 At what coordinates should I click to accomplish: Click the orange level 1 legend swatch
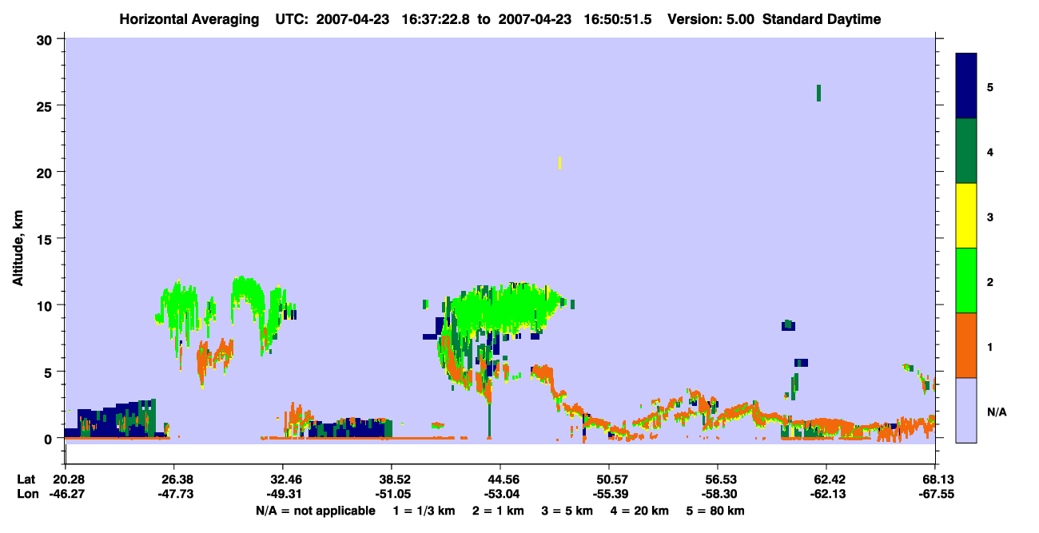point(966,345)
